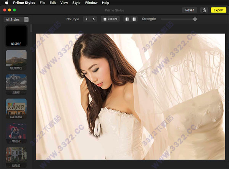Open the View menu
229x169 pixels.
(x=64, y=3)
